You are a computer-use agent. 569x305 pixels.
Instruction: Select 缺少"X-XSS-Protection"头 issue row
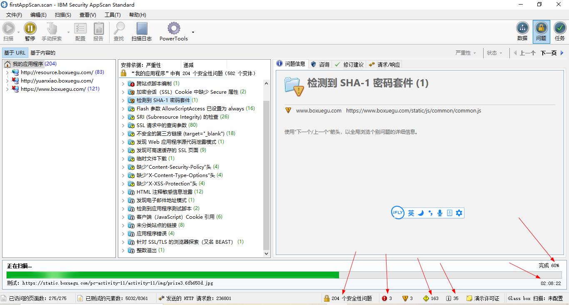click(167, 184)
